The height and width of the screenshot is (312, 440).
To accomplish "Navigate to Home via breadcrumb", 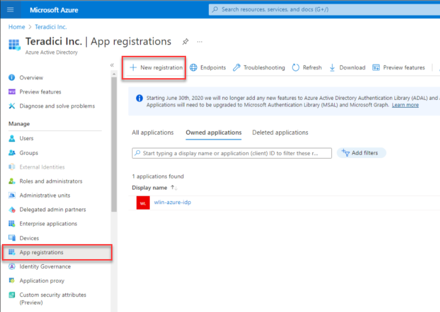I will coord(16,27).
